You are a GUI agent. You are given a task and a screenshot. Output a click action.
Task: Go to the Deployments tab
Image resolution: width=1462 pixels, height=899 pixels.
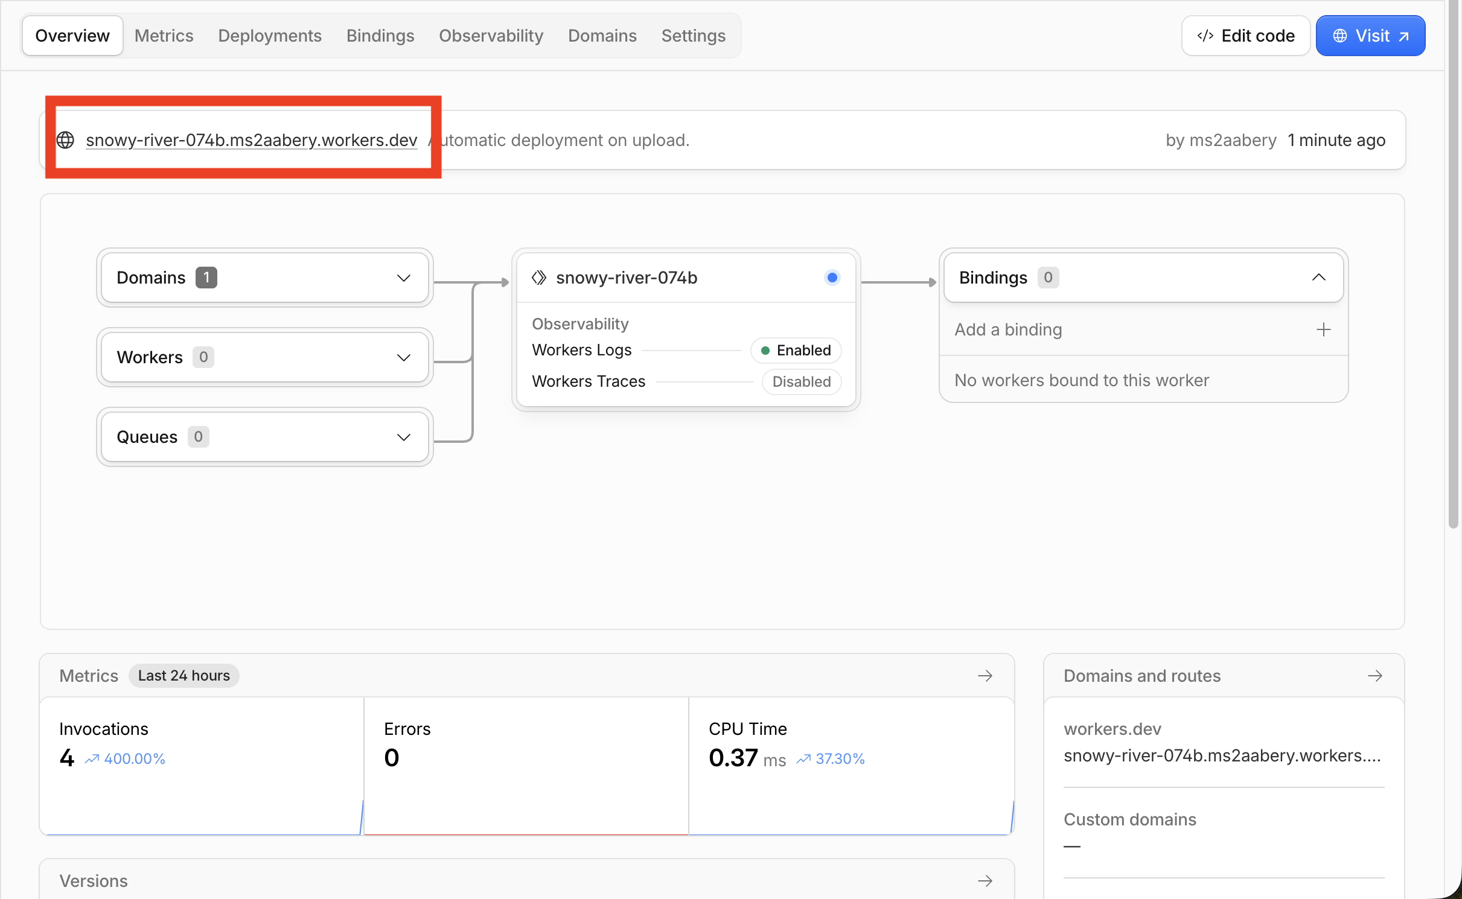pos(270,36)
